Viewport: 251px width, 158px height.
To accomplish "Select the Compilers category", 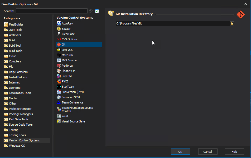I will (16, 61).
